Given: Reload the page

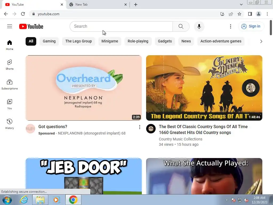Looking at the screenshot, I should [x=23, y=14].
